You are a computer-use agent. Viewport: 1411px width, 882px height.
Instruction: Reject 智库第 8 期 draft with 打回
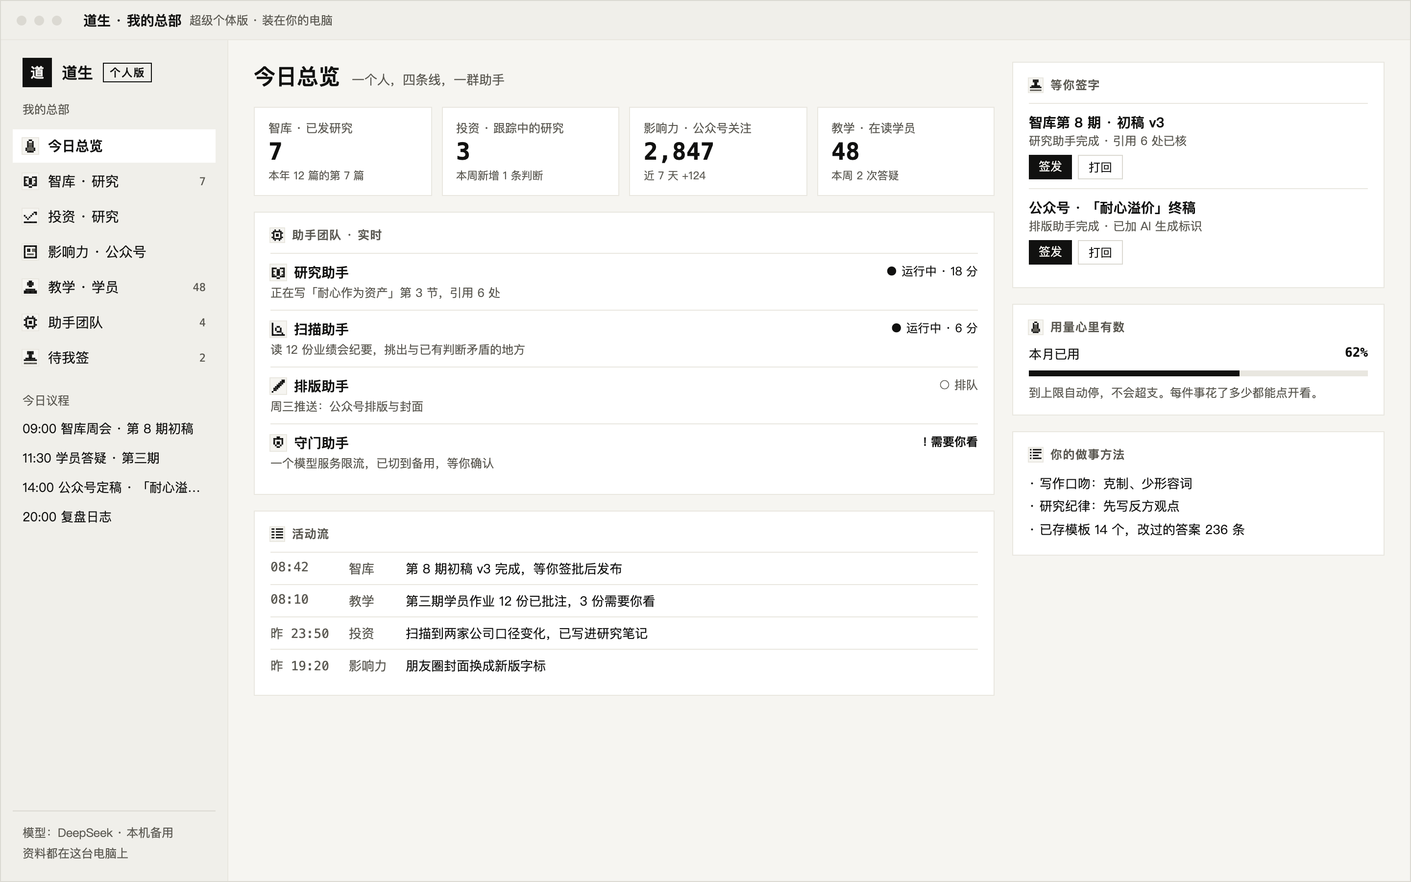[x=1099, y=168]
